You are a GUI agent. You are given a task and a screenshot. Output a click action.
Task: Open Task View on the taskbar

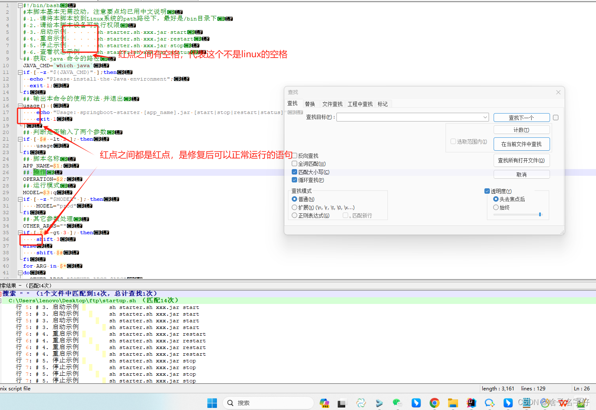[x=342, y=403]
